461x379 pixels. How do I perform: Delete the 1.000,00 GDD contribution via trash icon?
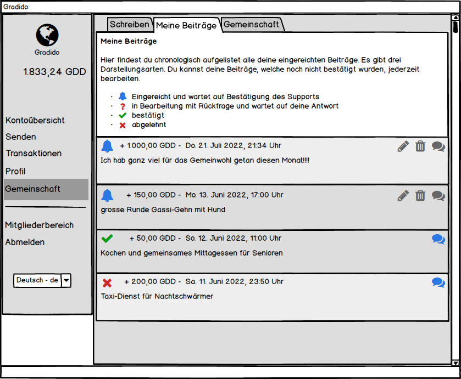tap(420, 146)
